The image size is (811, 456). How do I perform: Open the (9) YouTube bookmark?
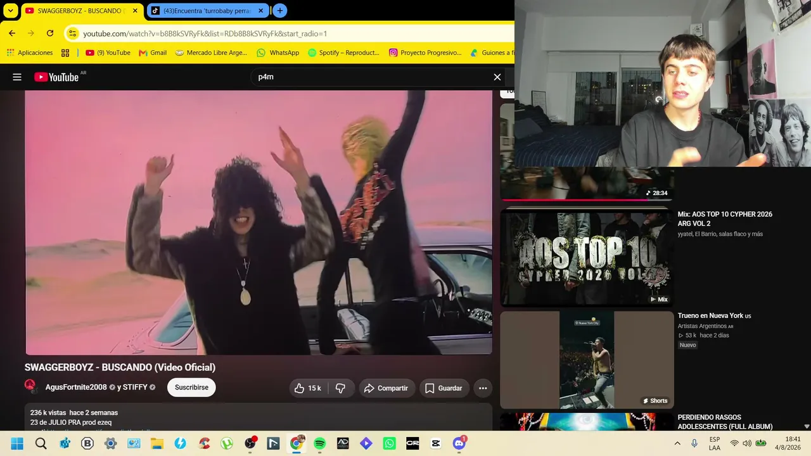click(x=108, y=53)
